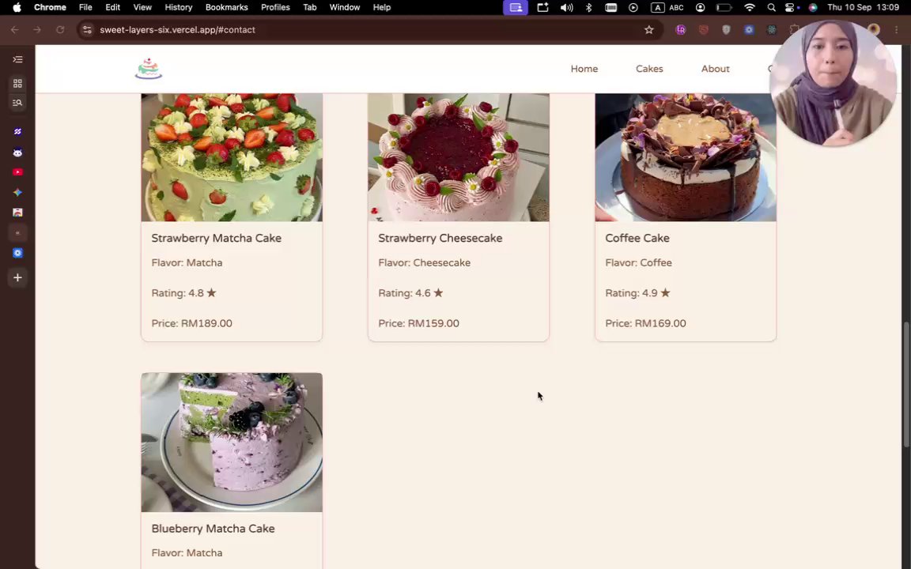Collapse the sidebar using the top-left list icon
Screen dimensions: 911x569
tap(17, 59)
